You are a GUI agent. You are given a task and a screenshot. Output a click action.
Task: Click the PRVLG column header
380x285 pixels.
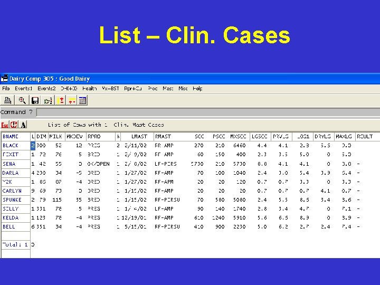click(x=282, y=137)
